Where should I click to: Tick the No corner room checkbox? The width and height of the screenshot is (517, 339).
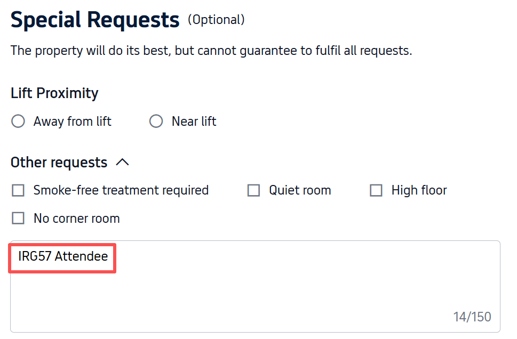(18, 219)
